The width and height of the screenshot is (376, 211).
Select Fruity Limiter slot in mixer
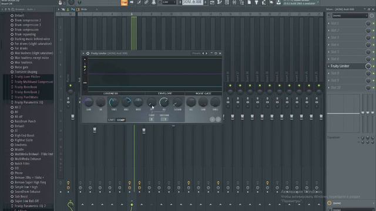[347, 66]
